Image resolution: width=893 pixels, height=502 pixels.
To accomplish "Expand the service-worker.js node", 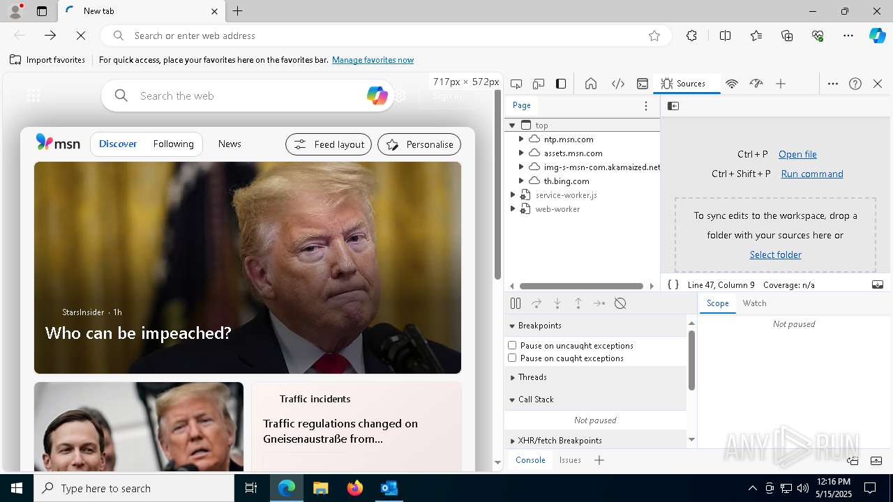I will point(513,195).
